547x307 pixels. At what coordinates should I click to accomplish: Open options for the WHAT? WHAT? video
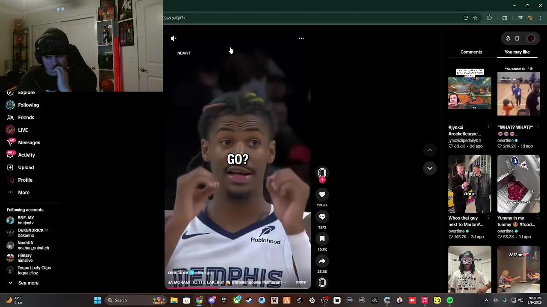point(538,127)
